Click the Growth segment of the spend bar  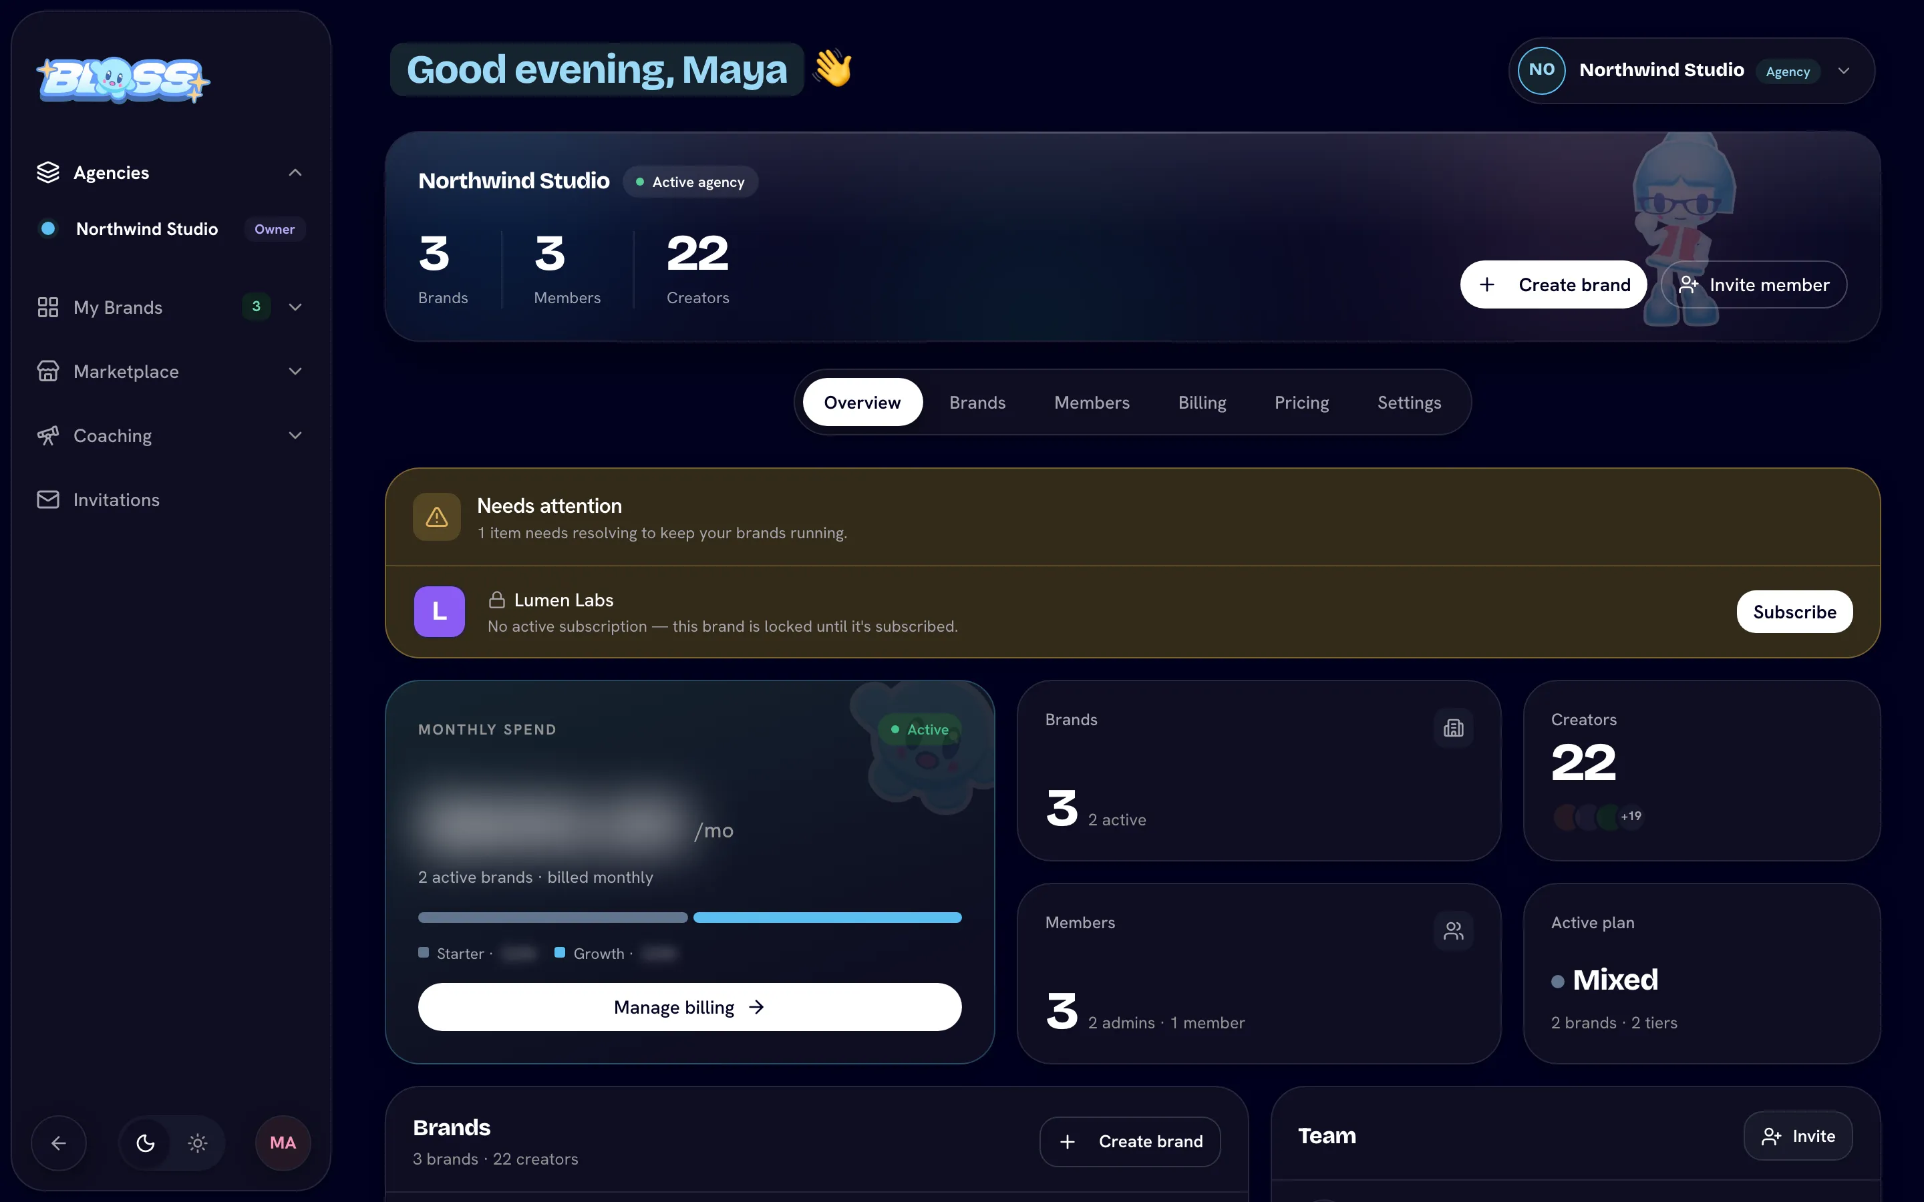point(827,918)
